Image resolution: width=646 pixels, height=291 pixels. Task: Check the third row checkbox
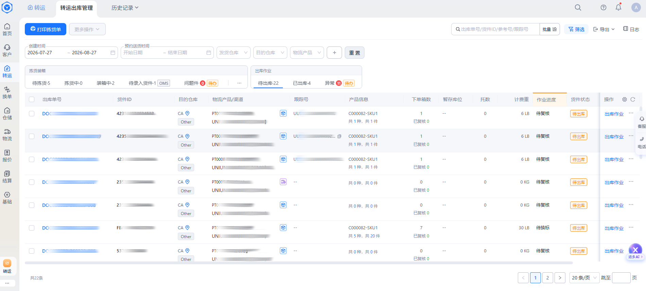pos(32,159)
